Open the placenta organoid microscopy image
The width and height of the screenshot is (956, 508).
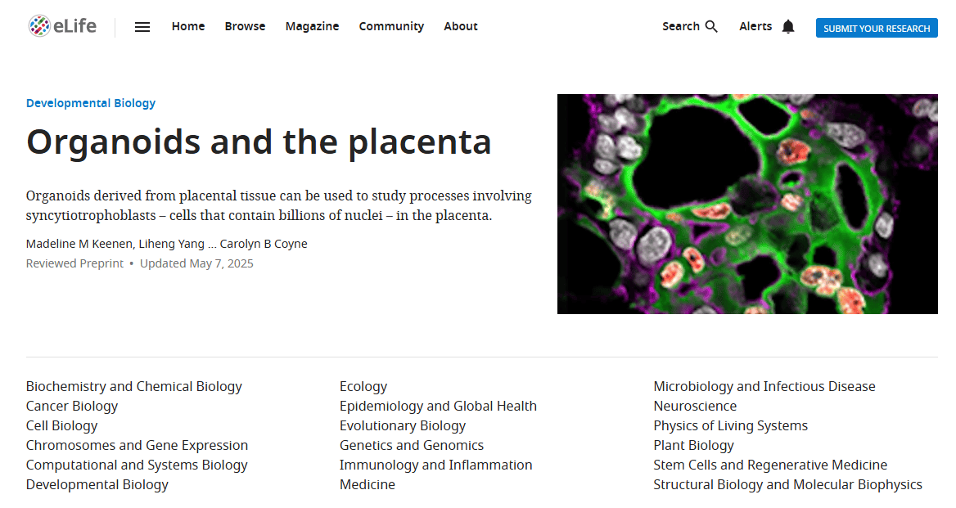click(x=747, y=204)
